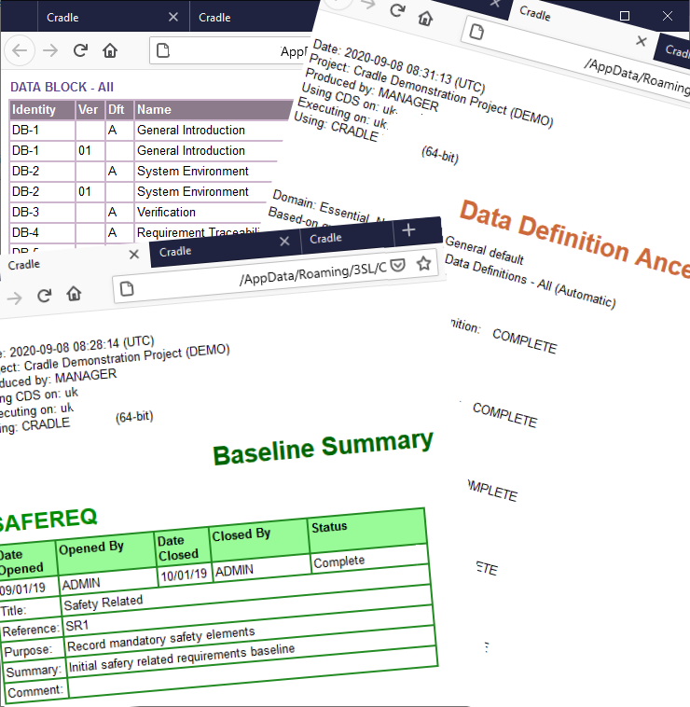Reload the Baseline Summary page
The height and width of the screenshot is (707, 690).
coord(43,296)
